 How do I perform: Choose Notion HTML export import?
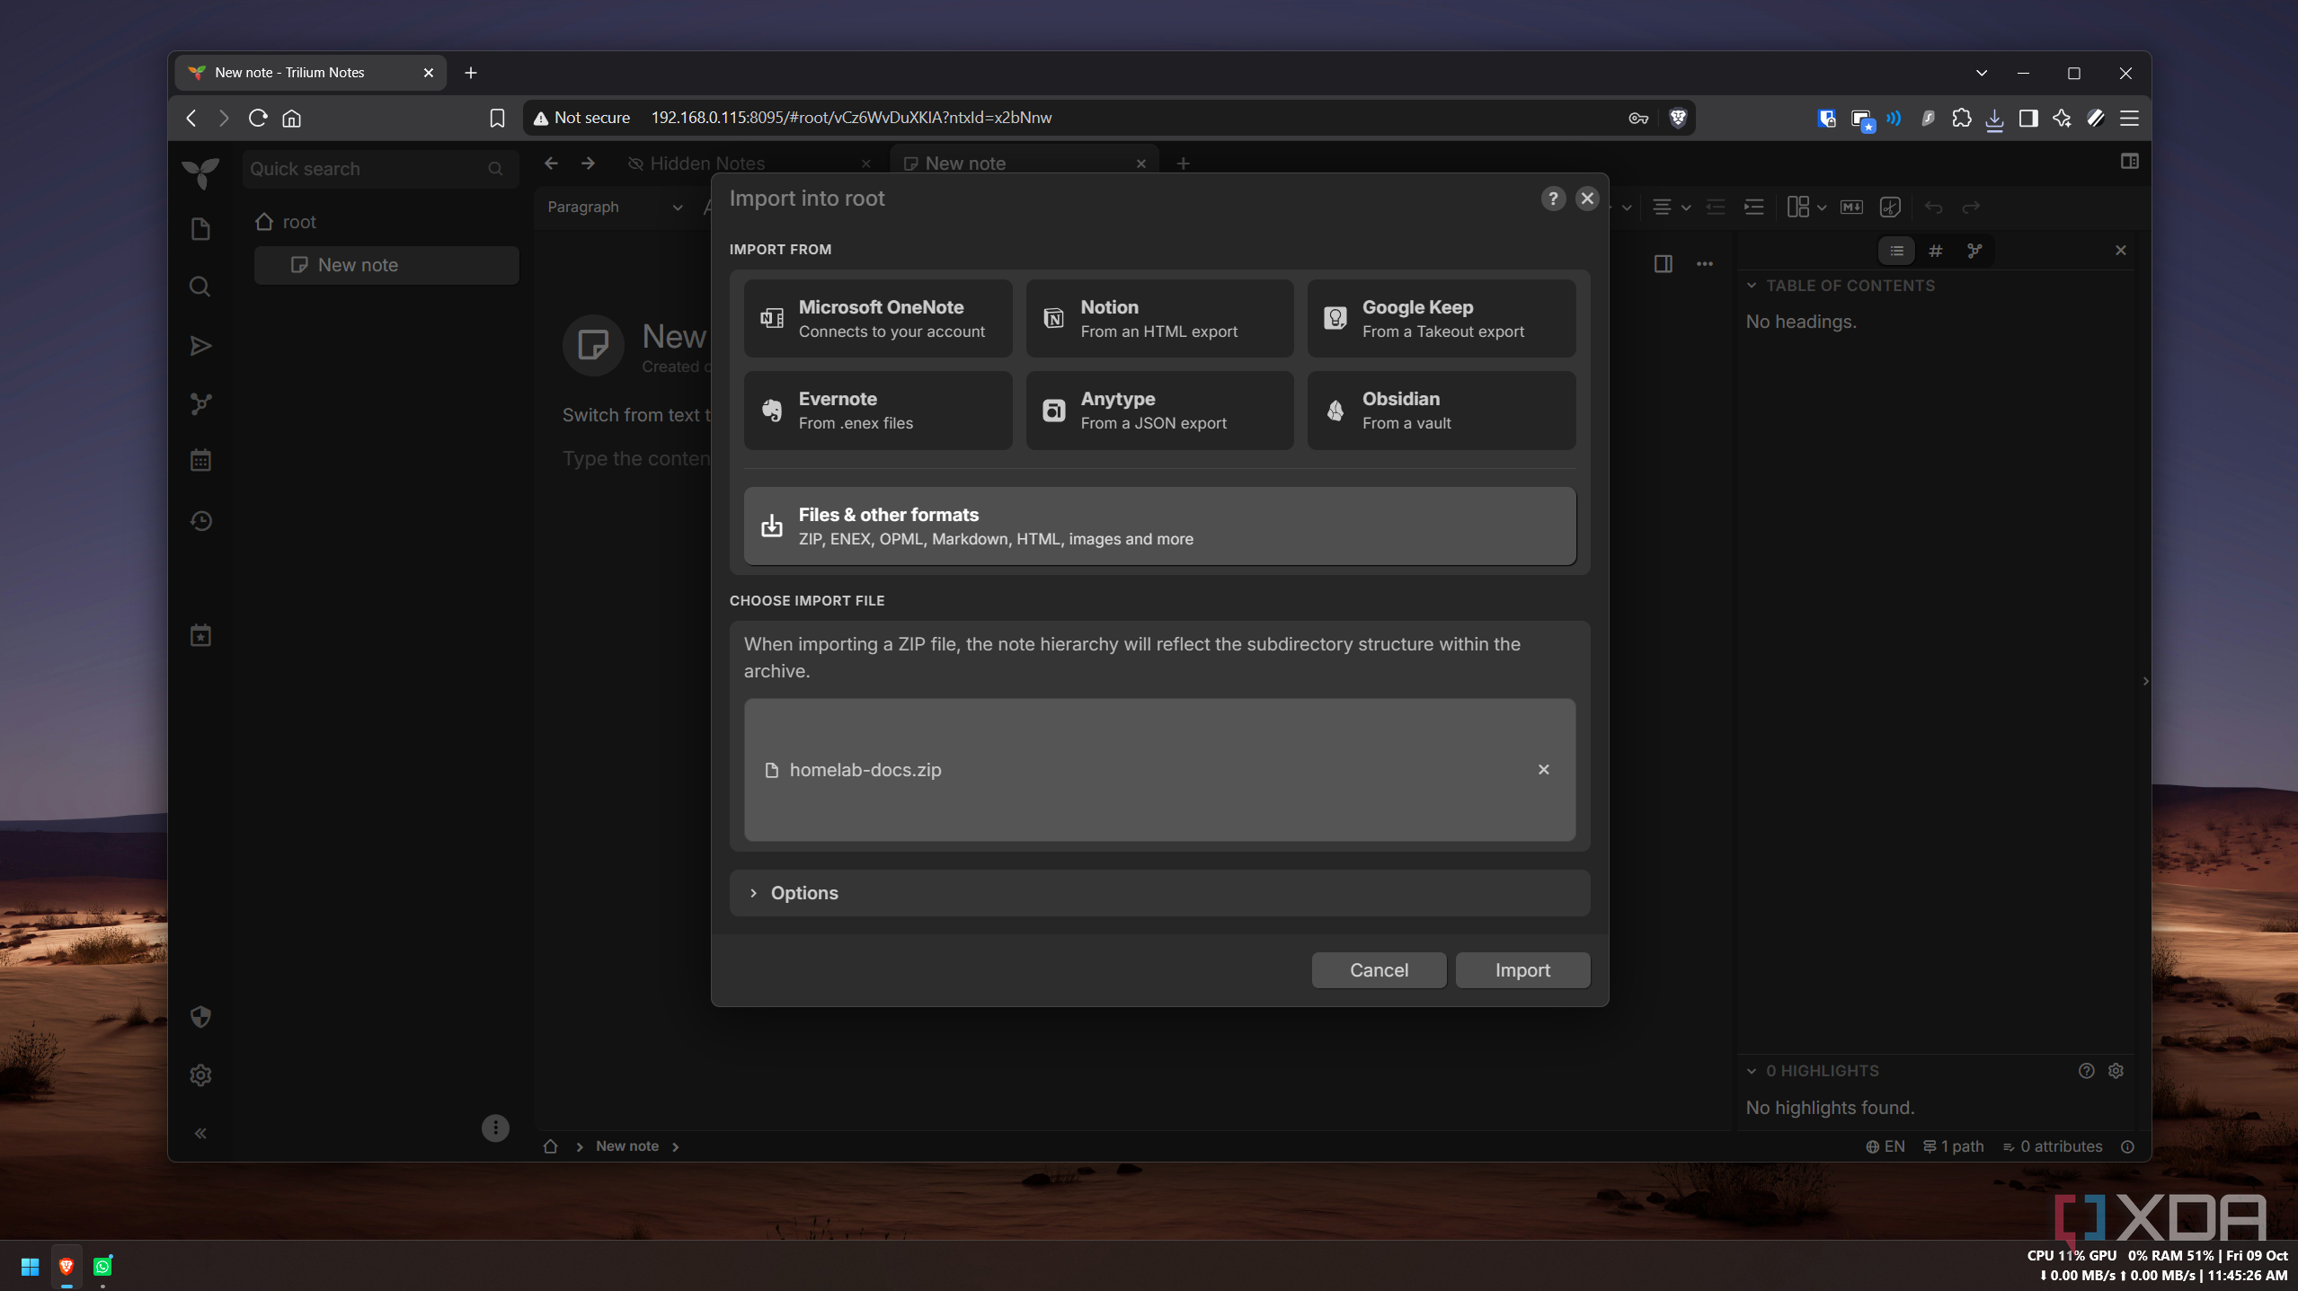pyautogui.click(x=1159, y=319)
